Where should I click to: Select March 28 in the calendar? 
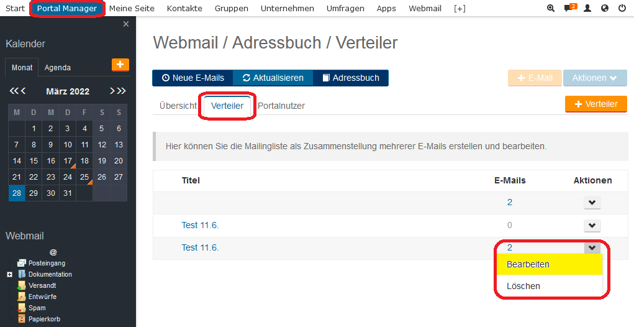coord(17,193)
